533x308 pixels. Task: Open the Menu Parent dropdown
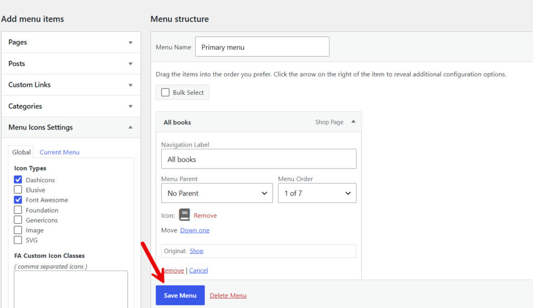click(x=217, y=193)
